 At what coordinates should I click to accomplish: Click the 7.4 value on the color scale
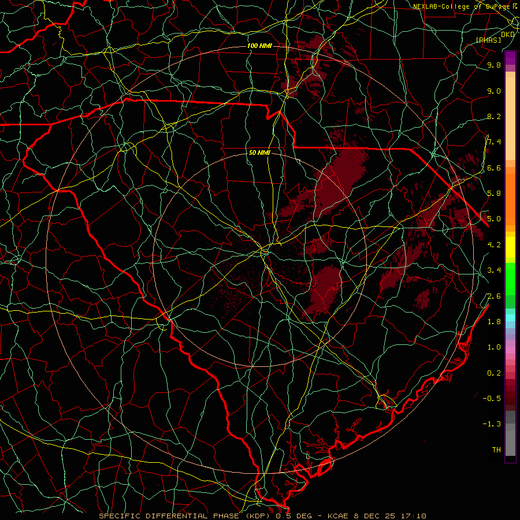494,142
